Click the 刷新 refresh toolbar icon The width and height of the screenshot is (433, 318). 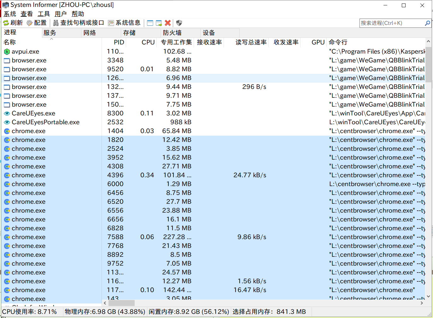pos(6,23)
